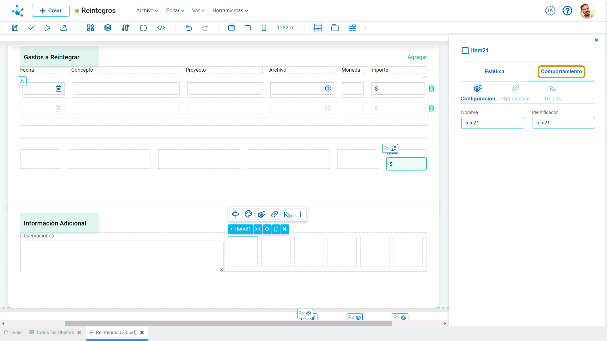607x341 pixels.
Task: Open the curly braces code icon
Action: point(143,28)
